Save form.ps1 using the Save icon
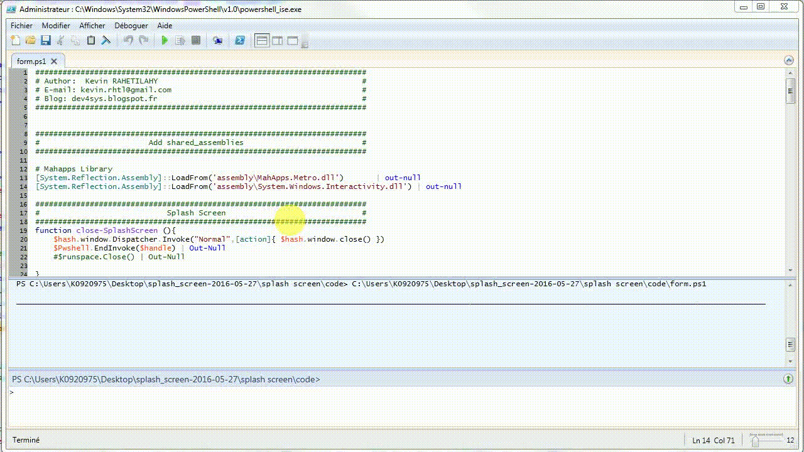This screenshot has height=452, width=804. point(45,40)
